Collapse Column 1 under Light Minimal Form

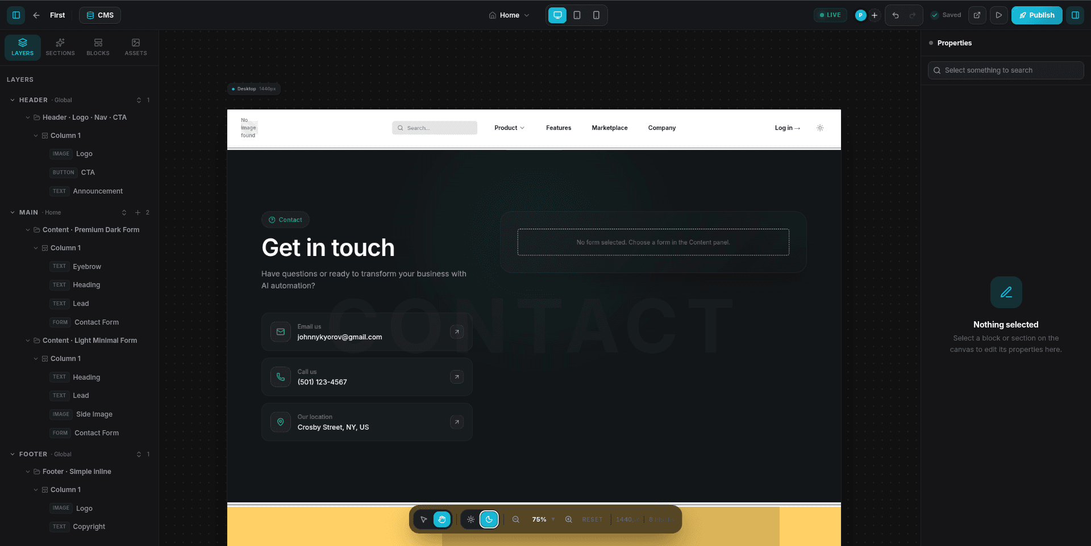tap(36, 359)
